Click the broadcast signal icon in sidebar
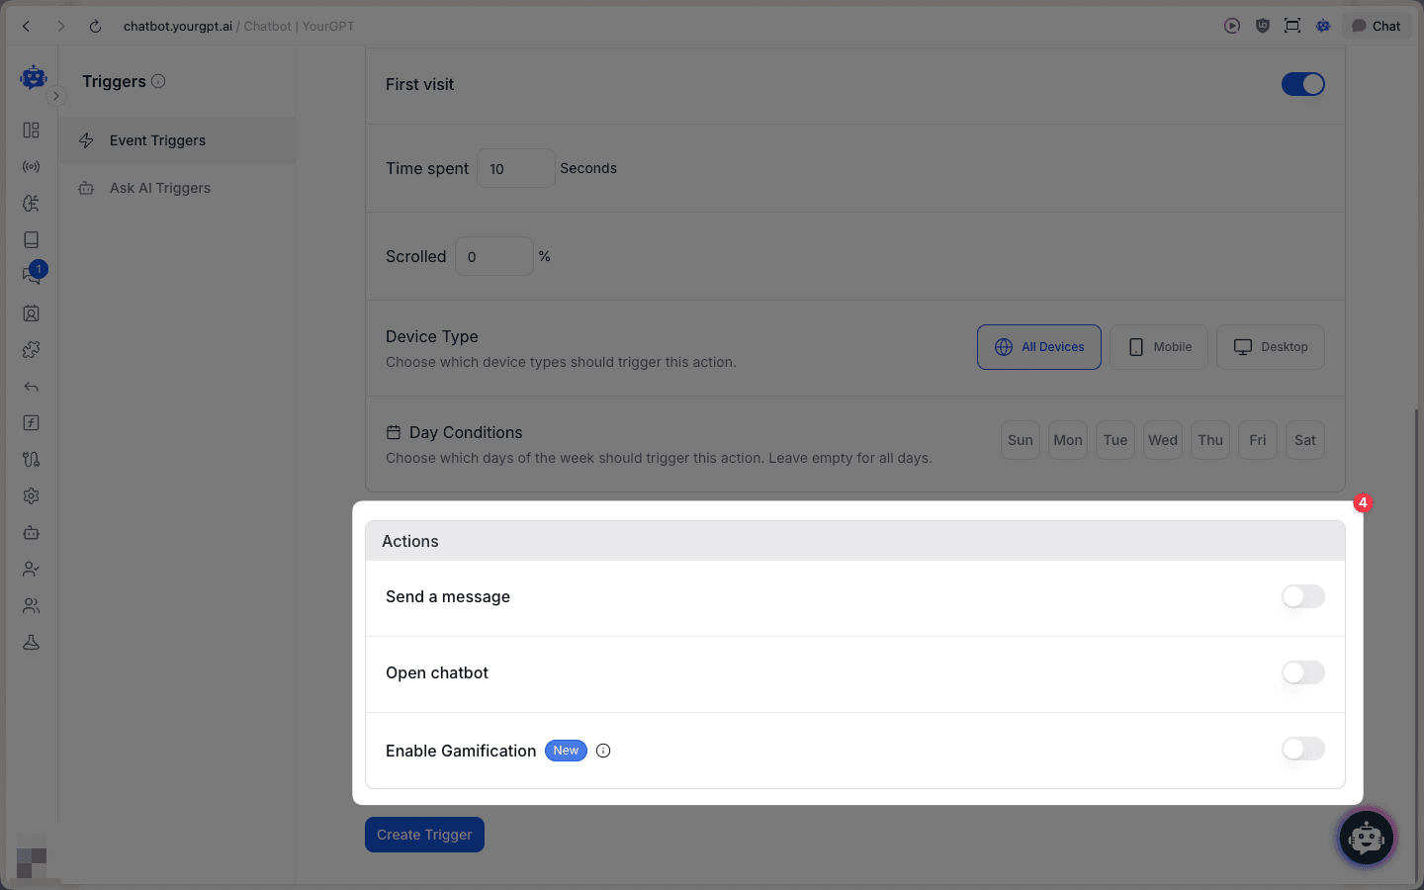Viewport: 1424px width, 890px height. 31,167
